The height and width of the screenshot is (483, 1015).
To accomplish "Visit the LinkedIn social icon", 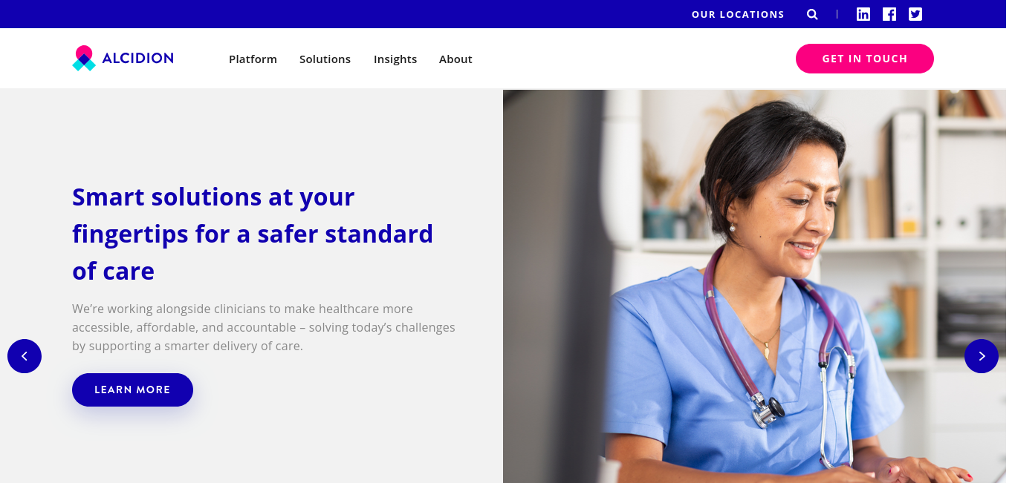I will pyautogui.click(x=863, y=14).
